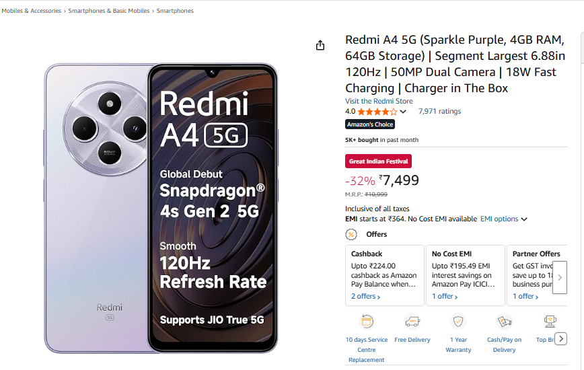
Task: View the 2 offers Cashback link
Action: pos(365,296)
